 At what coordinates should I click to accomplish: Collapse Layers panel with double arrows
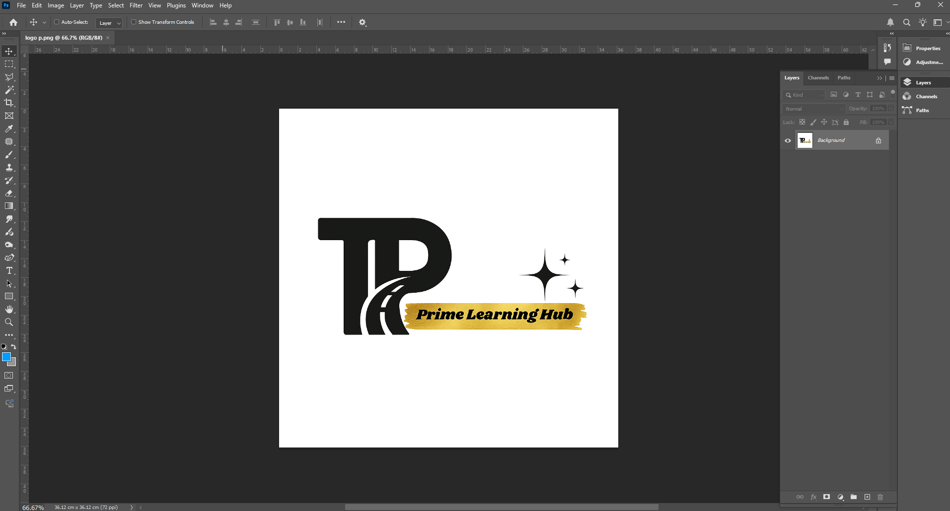[879, 78]
